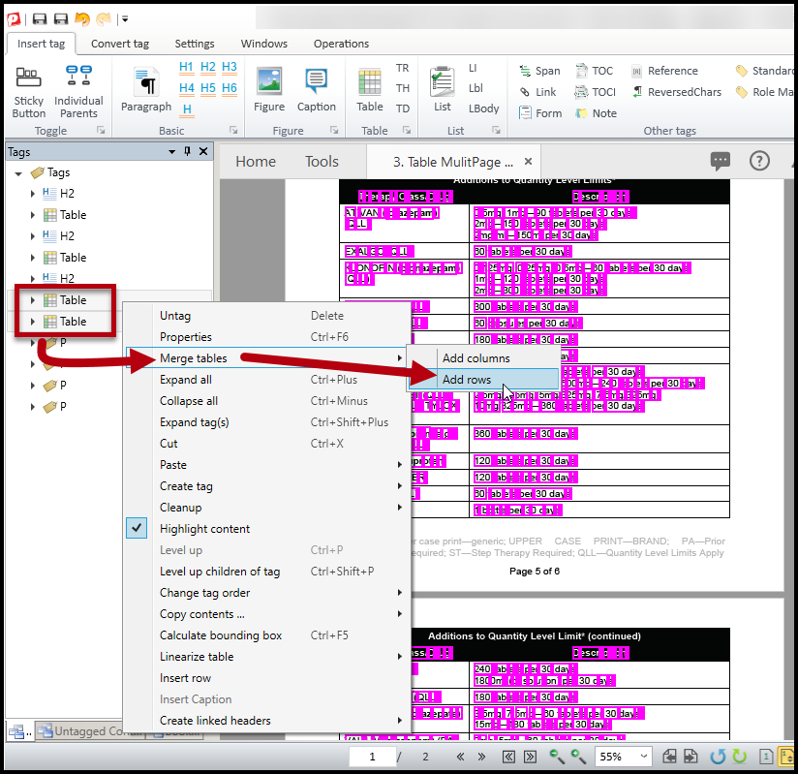Pin the Tags panel
Screen dimensions: 798x774
pyautogui.click(x=187, y=151)
